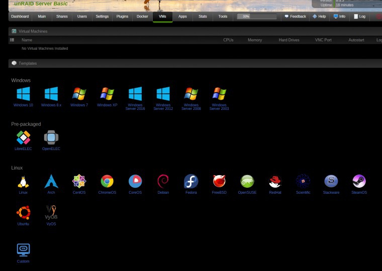Pick the OpenSUSE template icon

click(247, 181)
